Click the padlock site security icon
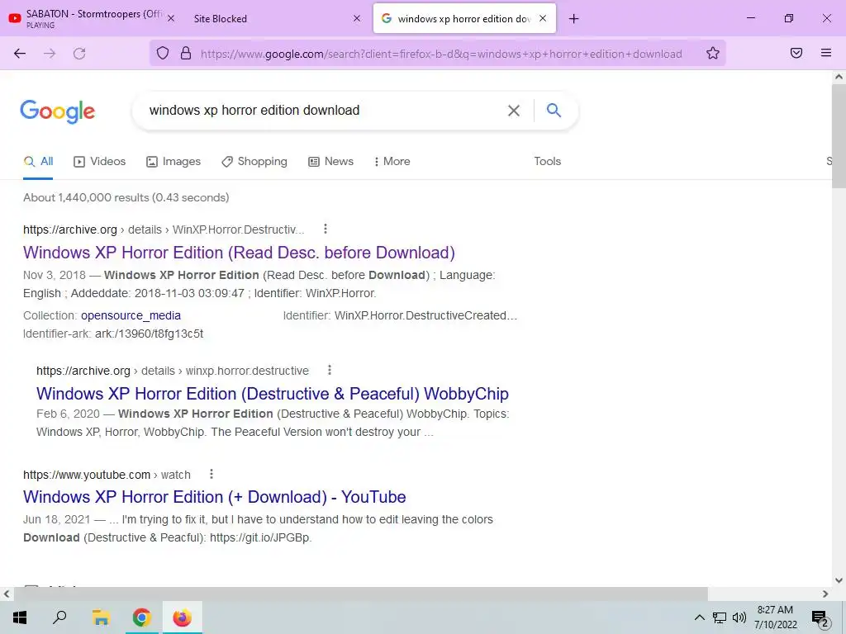Image resolution: width=846 pixels, height=634 pixels. pos(186,53)
